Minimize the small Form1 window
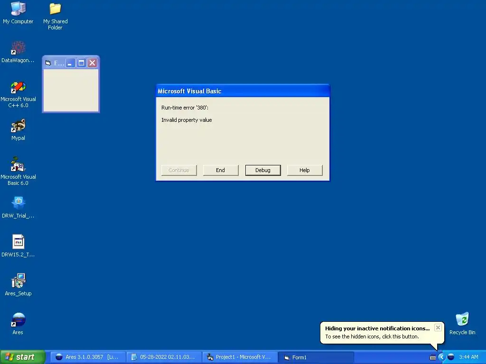Viewport: 486px width, 364px height. 70,63
